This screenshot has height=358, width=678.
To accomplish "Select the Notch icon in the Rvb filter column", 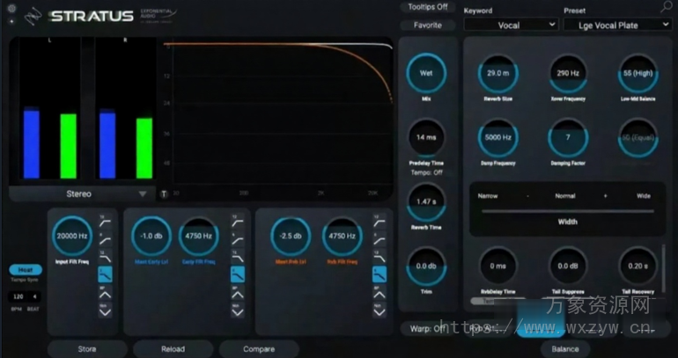I will click(x=380, y=311).
